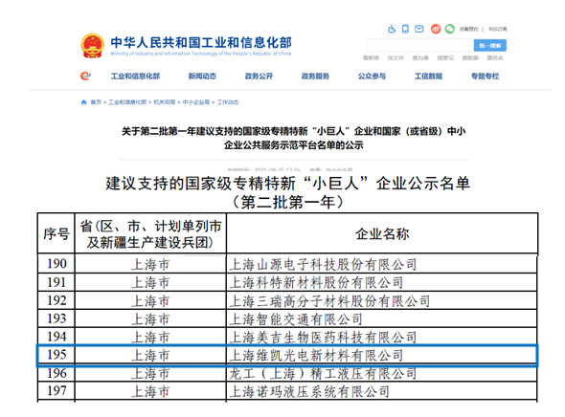This screenshot has width=565, height=417.
Task: Open the accessibility wheelchair icon
Action: click(392, 29)
